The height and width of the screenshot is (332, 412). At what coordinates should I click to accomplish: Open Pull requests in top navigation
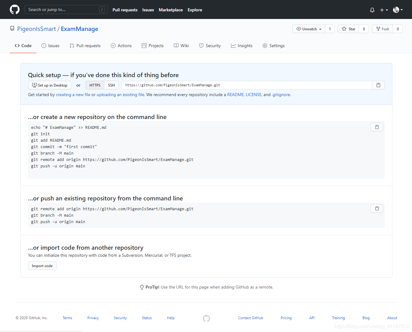[125, 10]
